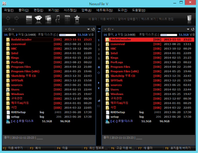The width and height of the screenshot is (198, 153).
Task: Open the video clapperboard icon
Action: tap(67, 18)
